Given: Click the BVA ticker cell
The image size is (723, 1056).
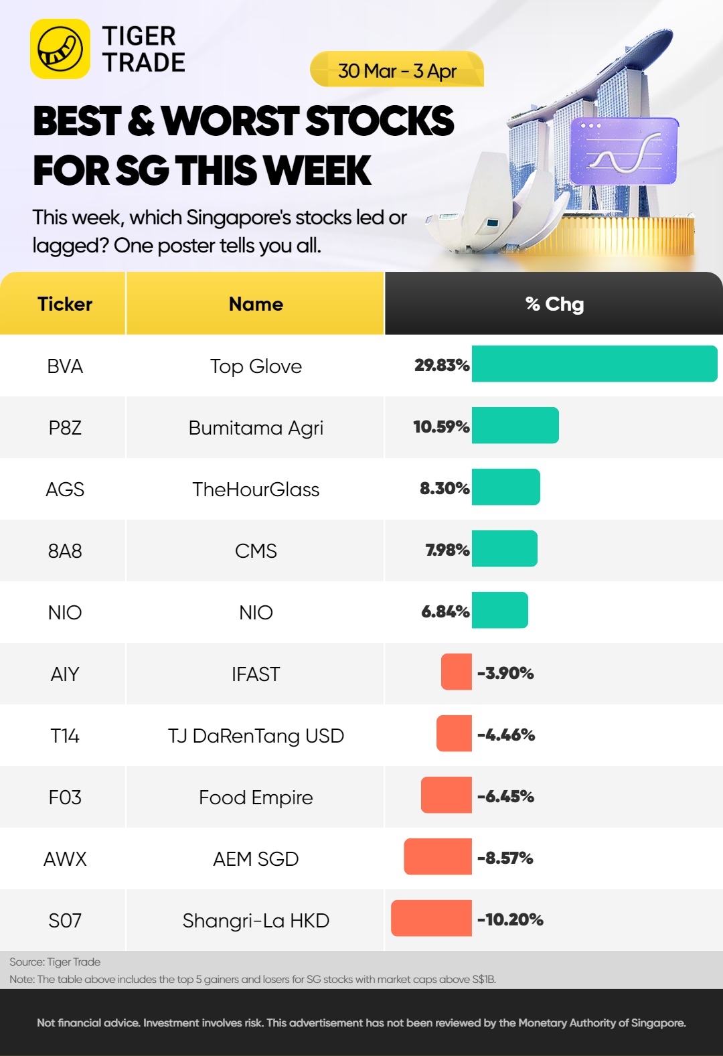Looking at the screenshot, I should pos(65,366).
